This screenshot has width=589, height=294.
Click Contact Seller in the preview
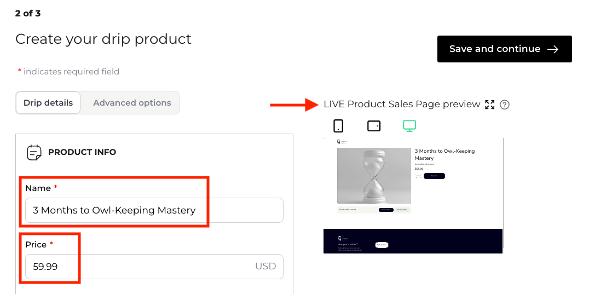402,210
